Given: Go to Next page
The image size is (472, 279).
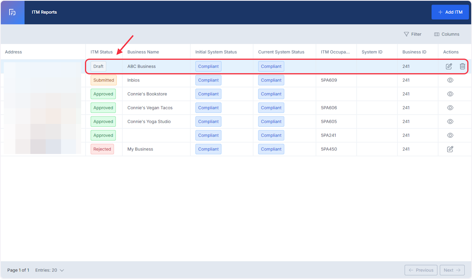Looking at the screenshot, I should [x=452, y=270].
